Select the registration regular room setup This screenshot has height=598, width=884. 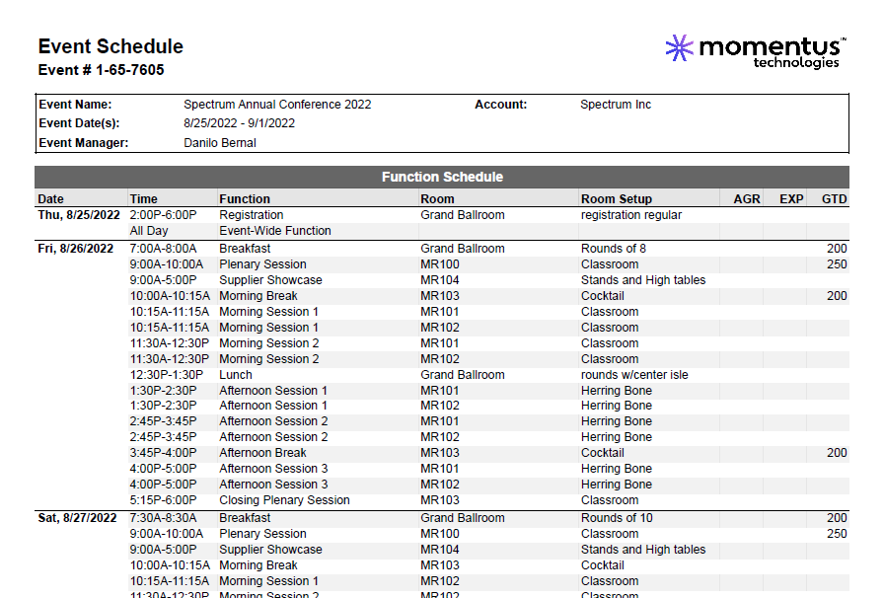click(631, 215)
